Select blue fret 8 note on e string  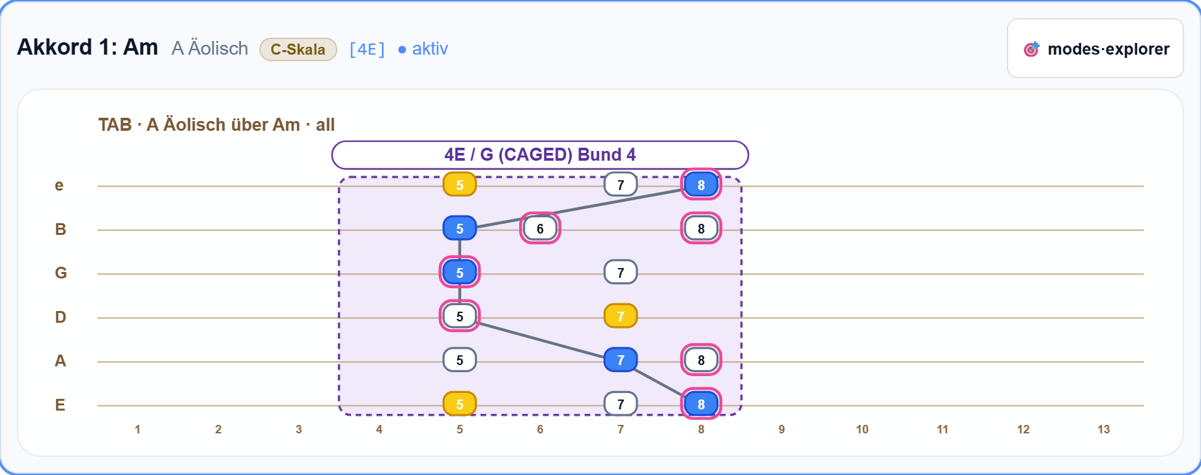701,185
